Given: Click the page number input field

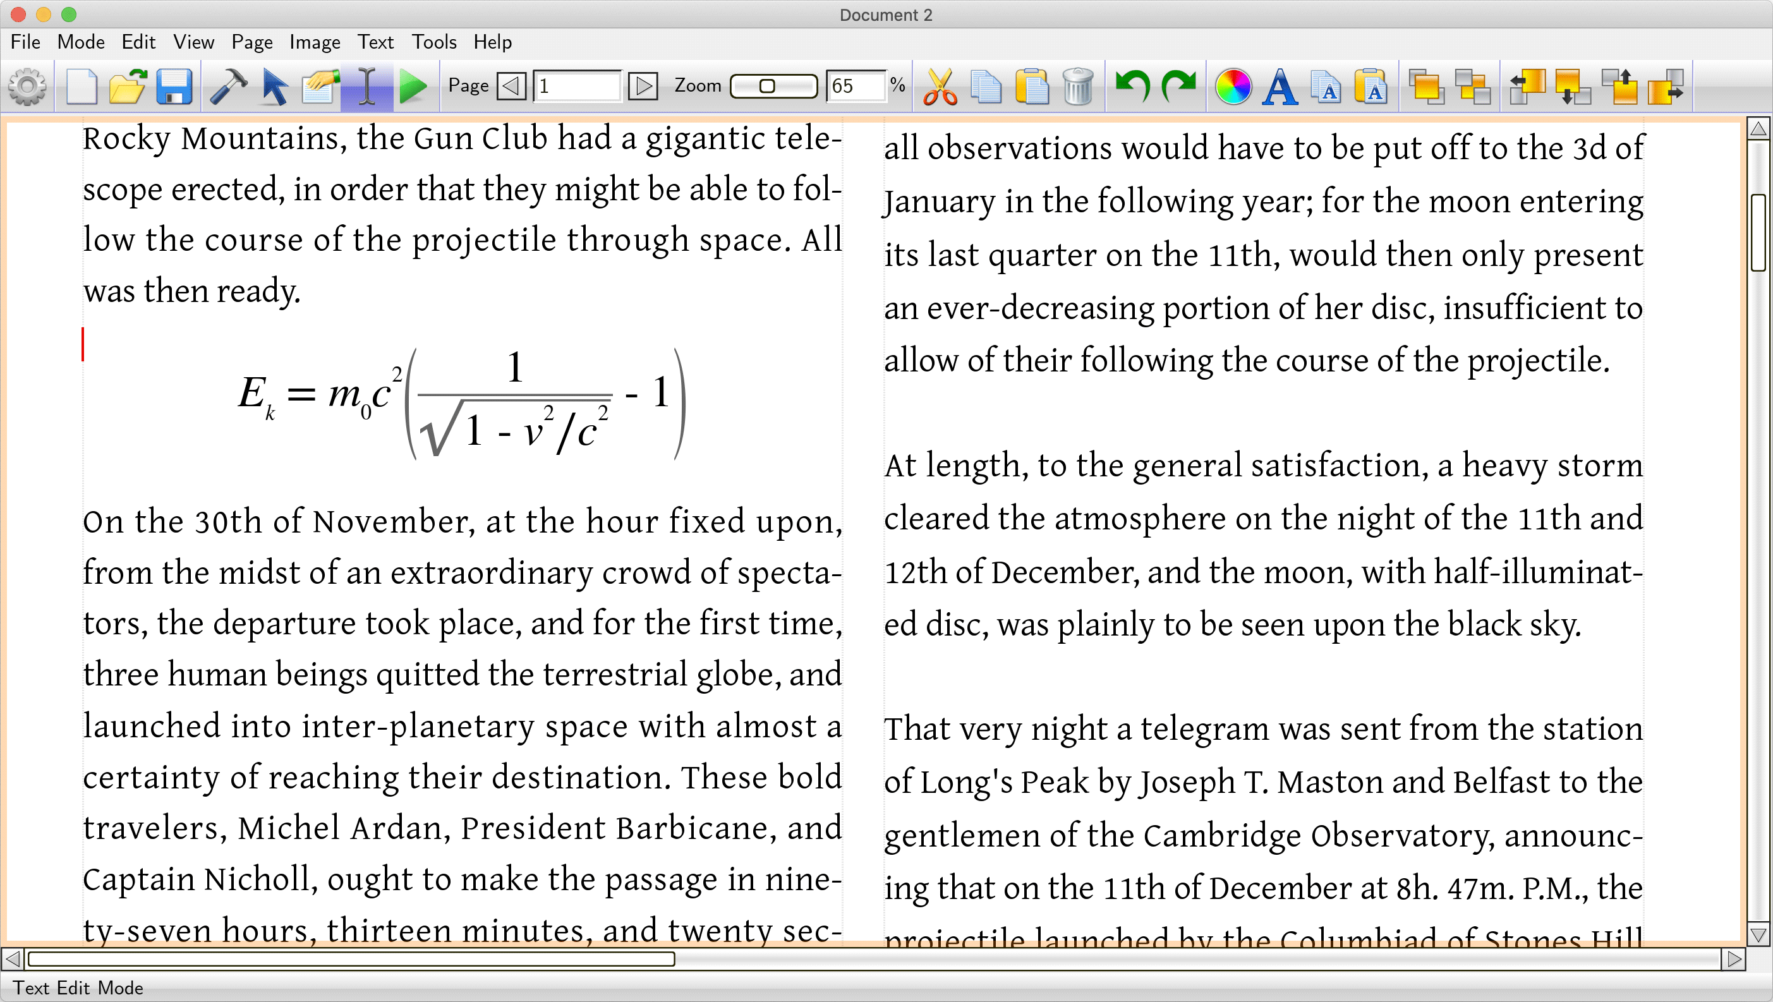Looking at the screenshot, I should 578,86.
